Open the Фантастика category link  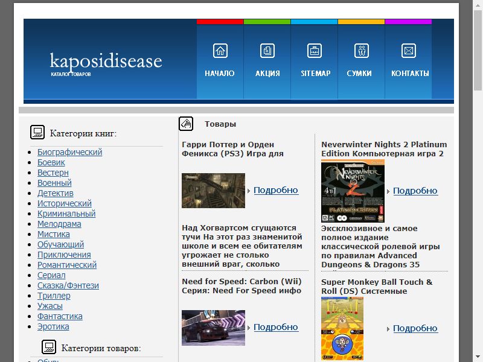pos(60,316)
